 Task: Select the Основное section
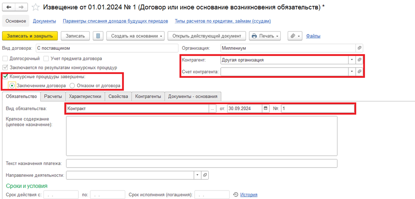pos(16,21)
